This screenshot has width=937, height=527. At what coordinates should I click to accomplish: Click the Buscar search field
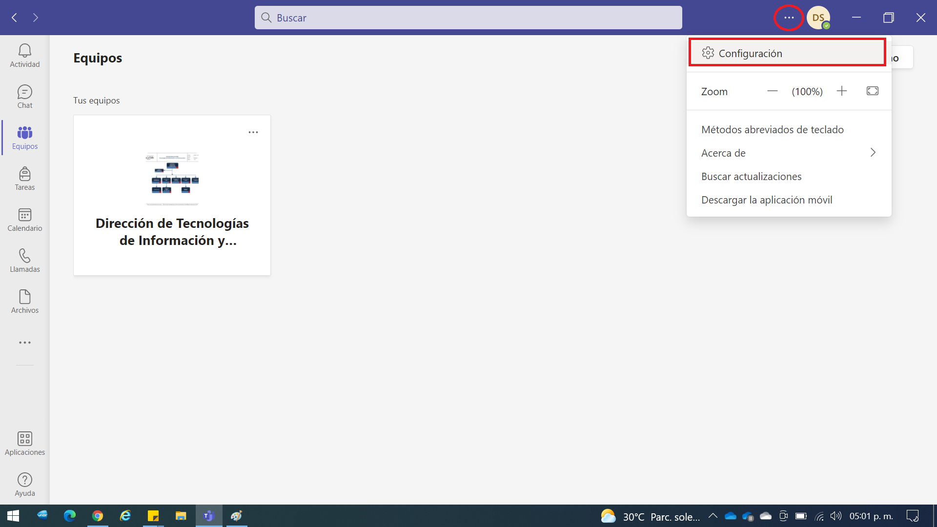click(468, 18)
